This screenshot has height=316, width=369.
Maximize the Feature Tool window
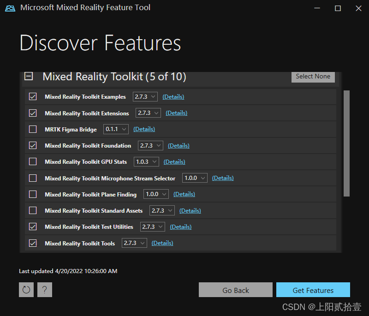coord(338,8)
